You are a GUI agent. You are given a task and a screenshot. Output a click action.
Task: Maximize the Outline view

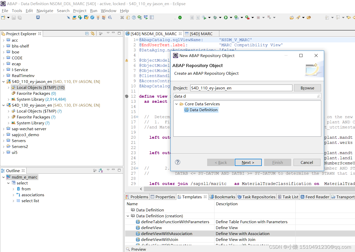point(119,170)
